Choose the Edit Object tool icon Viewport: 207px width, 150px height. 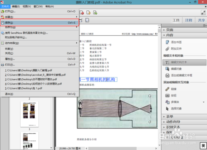(x=167, y=69)
